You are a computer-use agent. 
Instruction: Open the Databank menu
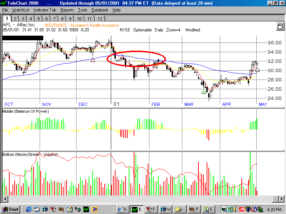click(x=100, y=10)
